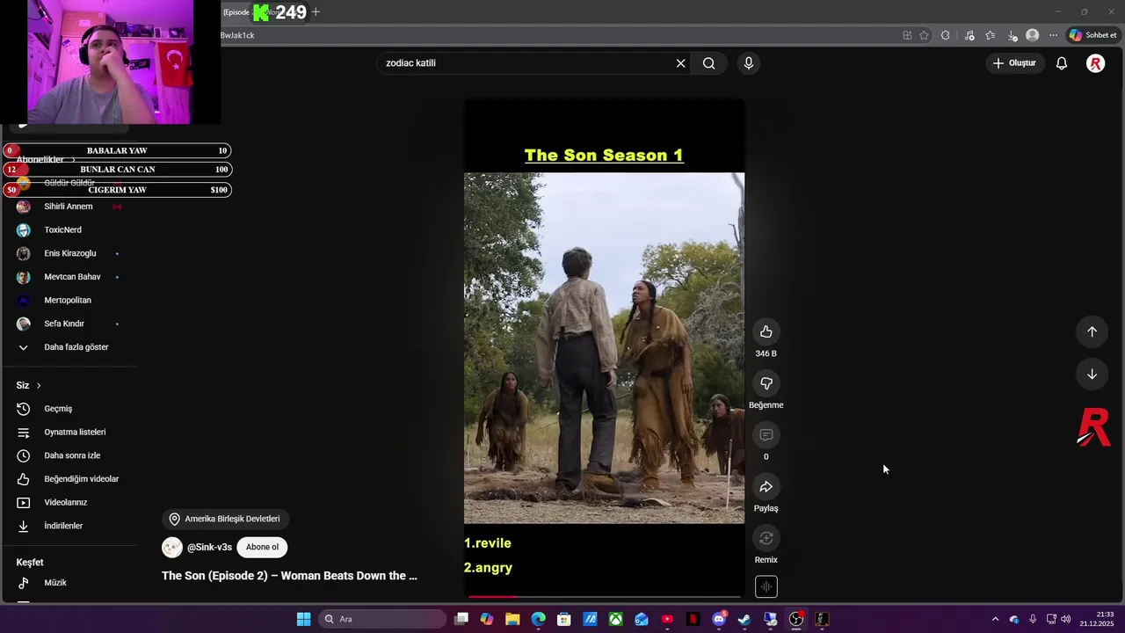Open Windows Start menu

click(303, 619)
